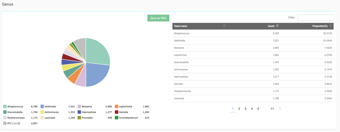Click Corynebacterium legend color swatch
Image resolution: width=340 pixels, height=132 pixels.
coord(117,118)
